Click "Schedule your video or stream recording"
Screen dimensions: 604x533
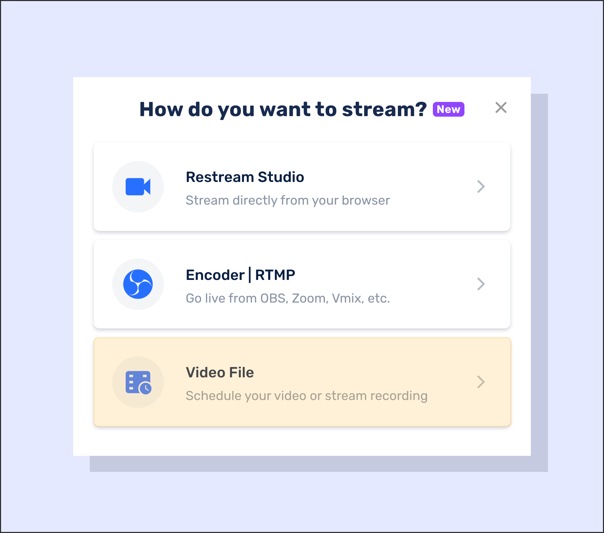(306, 396)
